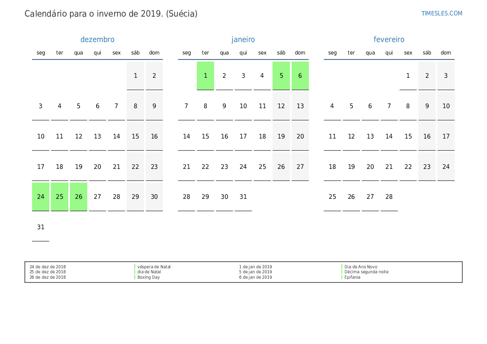Click the green marker beside Epifania
Viewport: 487px width, 344px height.
342,277
